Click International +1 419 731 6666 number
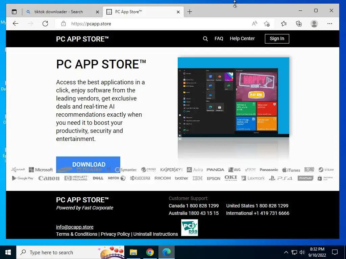The width and height of the screenshot is (346, 259). (257, 213)
